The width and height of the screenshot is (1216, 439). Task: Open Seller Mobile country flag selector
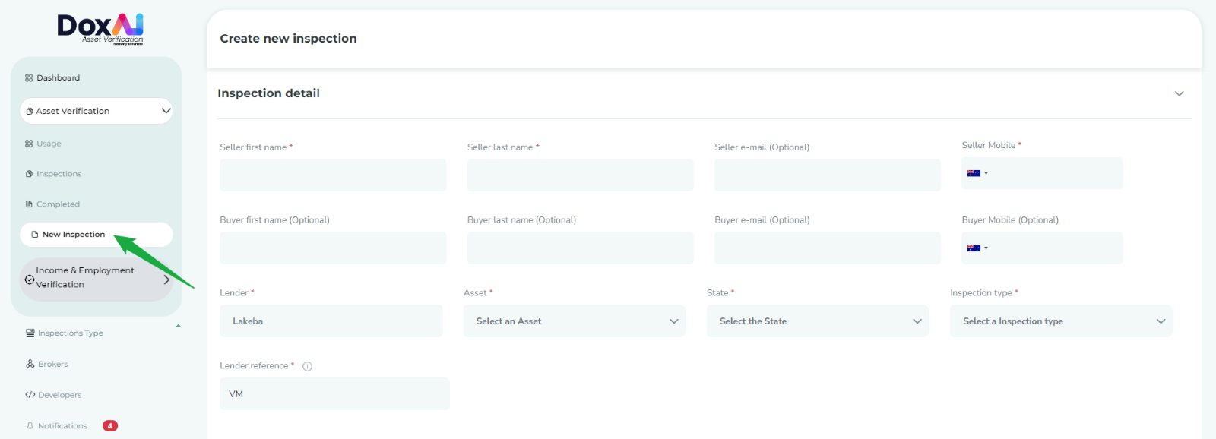click(x=977, y=174)
